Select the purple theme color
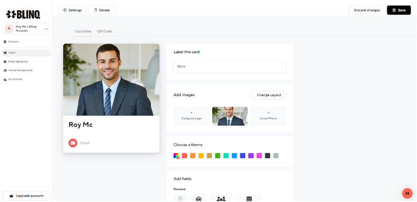Viewport: 417px width, 202px height. 251,155
